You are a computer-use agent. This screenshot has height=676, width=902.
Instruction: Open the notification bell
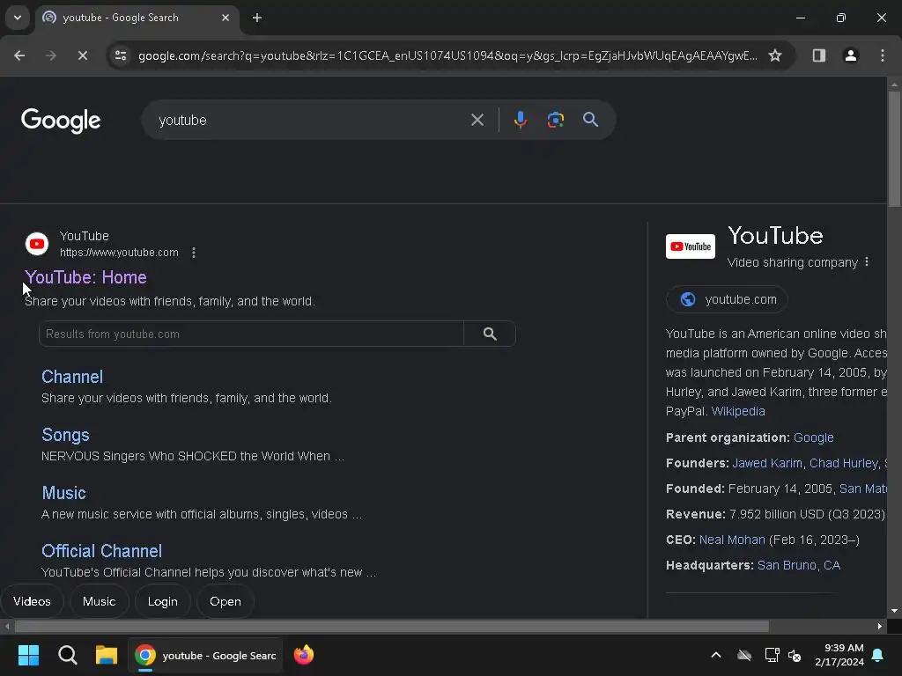(x=878, y=655)
